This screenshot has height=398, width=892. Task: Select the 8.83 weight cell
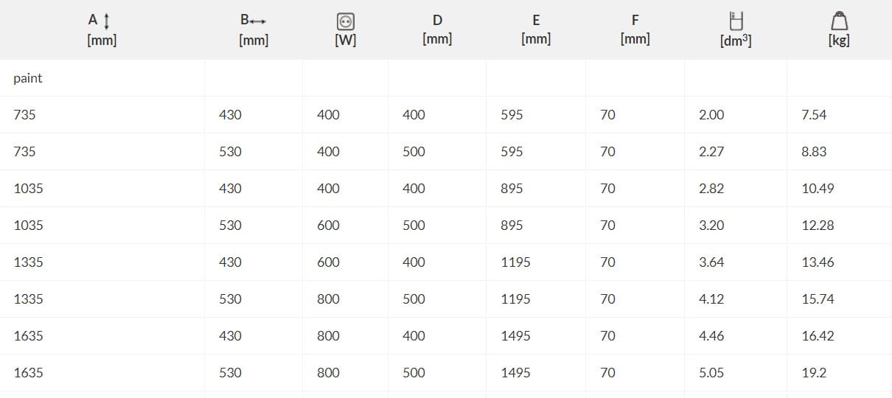click(814, 152)
